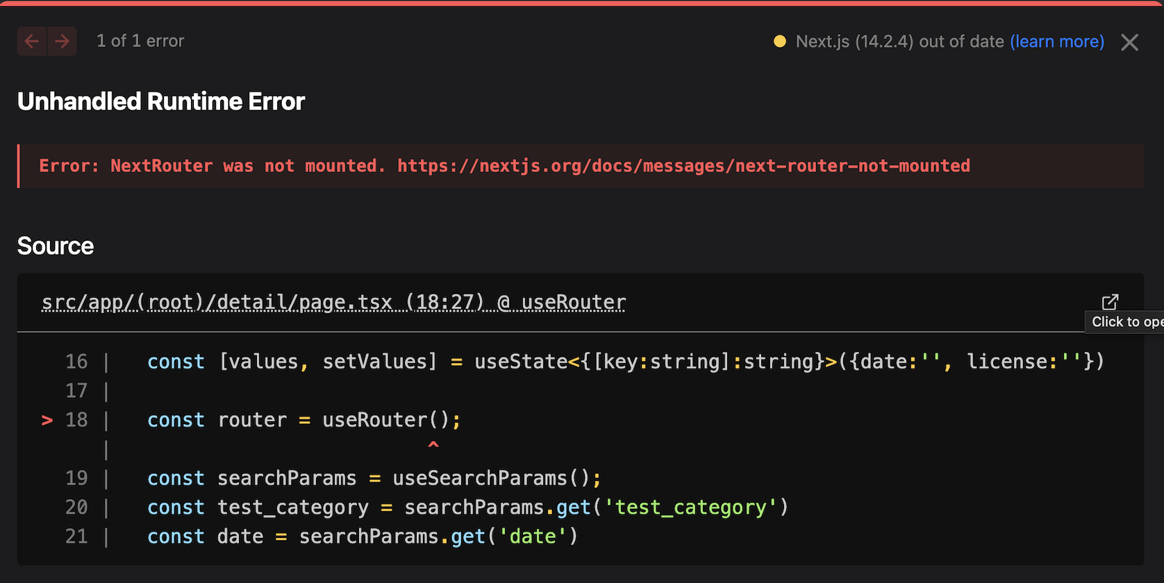Open source file in editor icon
1164x583 pixels.
[1110, 302]
